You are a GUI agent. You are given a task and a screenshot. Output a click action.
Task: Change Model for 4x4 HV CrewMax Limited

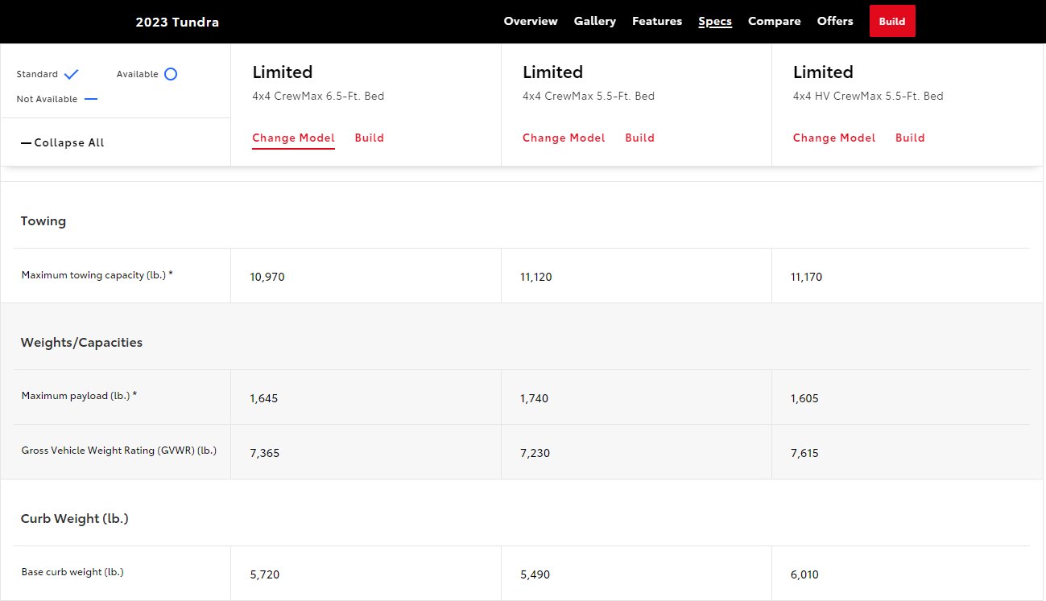pos(834,138)
